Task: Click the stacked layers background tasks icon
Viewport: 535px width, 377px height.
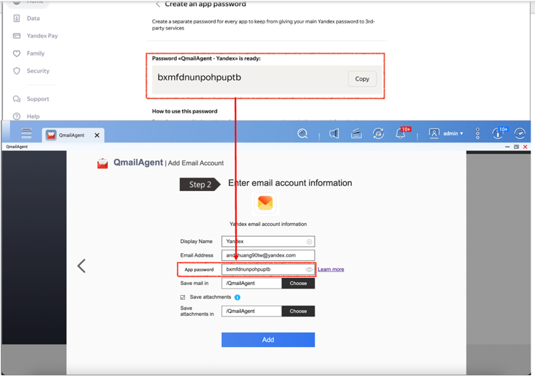Action: [356, 133]
